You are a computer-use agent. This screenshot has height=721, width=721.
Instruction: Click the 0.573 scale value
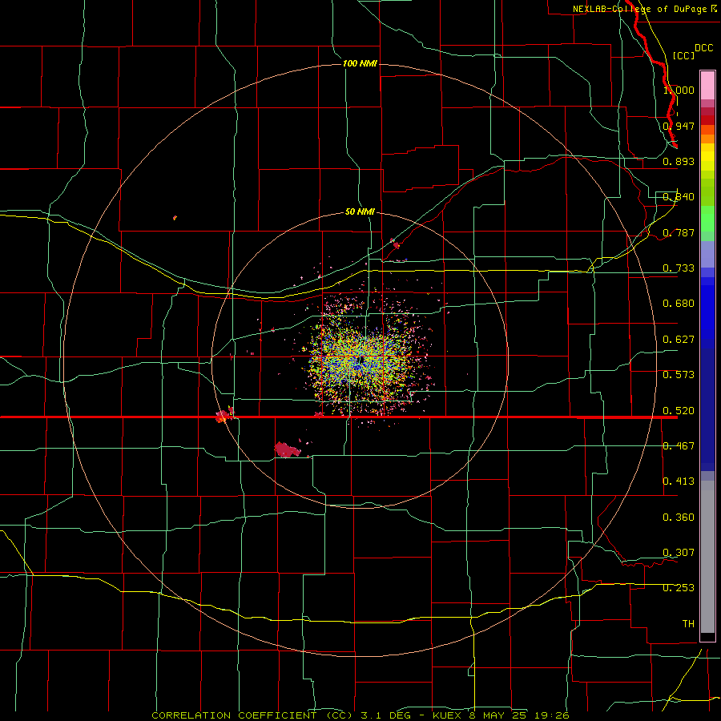pyautogui.click(x=679, y=375)
